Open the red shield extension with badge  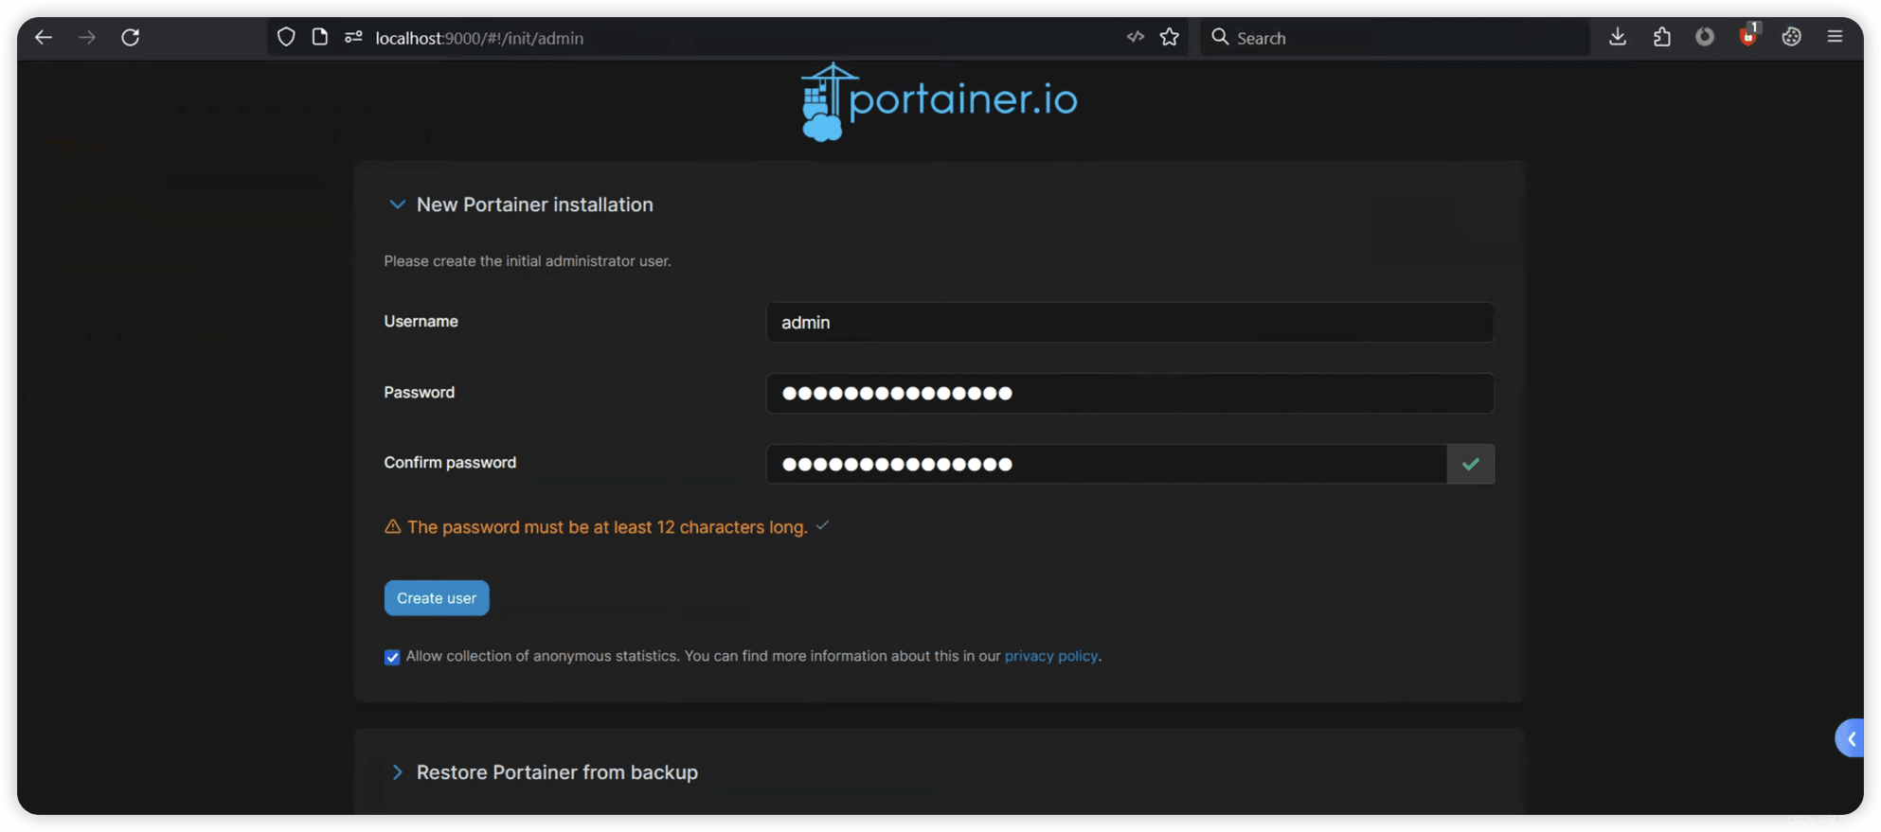[x=1748, y=36]
